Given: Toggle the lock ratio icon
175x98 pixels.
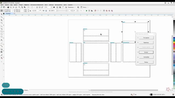Looking at the screenshot, I should (x=30, y=11).
